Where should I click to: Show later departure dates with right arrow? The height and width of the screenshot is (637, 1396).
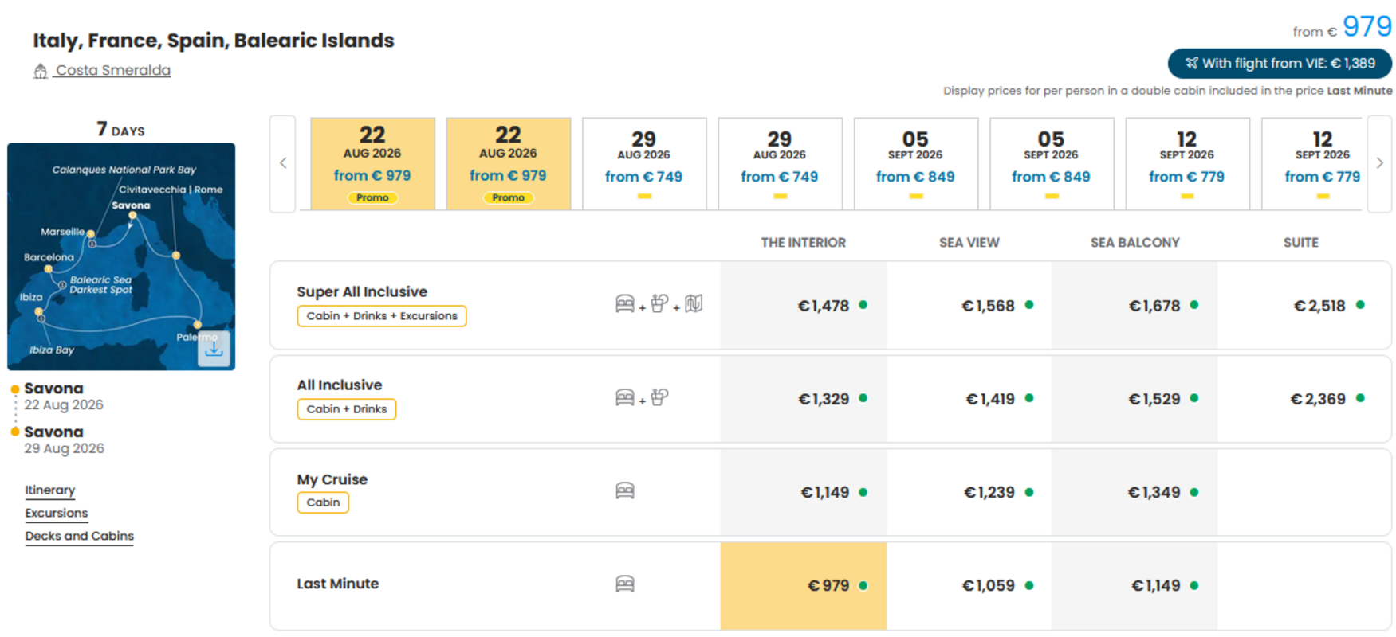(x=1380, y=163)
